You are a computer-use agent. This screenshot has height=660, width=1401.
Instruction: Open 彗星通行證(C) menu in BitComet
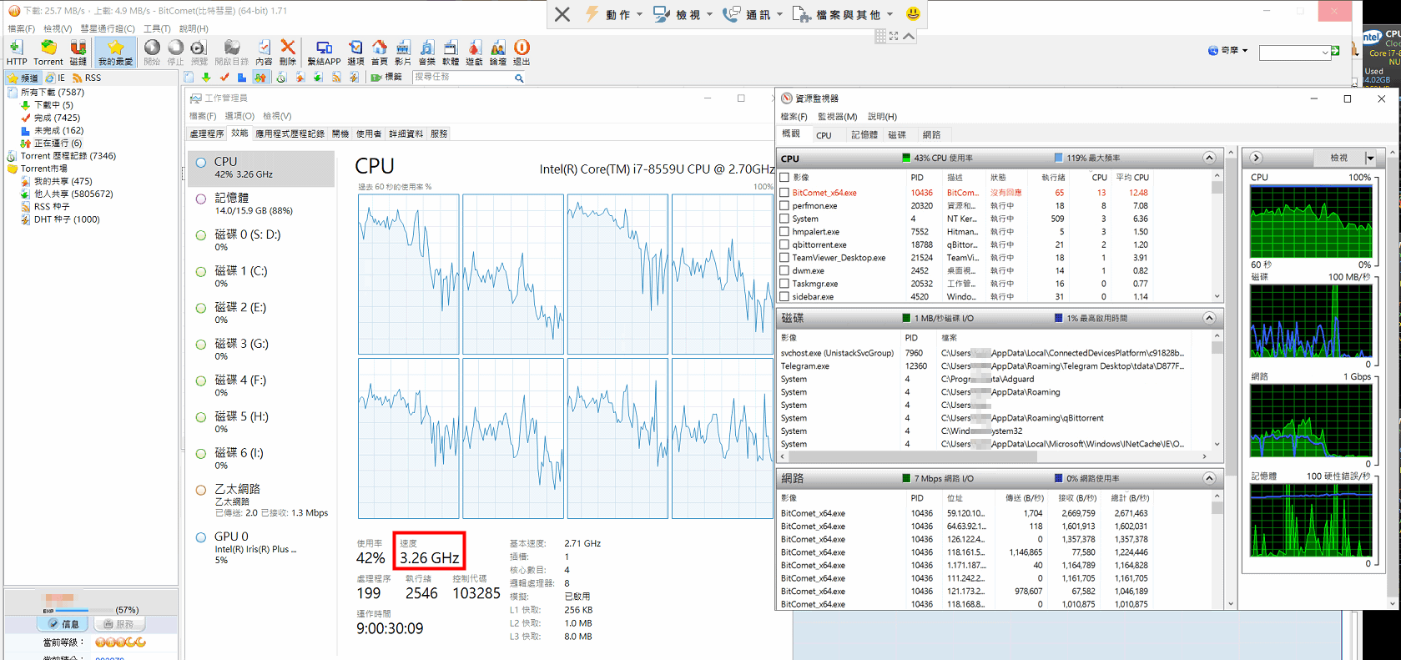(x=108, y=28)
